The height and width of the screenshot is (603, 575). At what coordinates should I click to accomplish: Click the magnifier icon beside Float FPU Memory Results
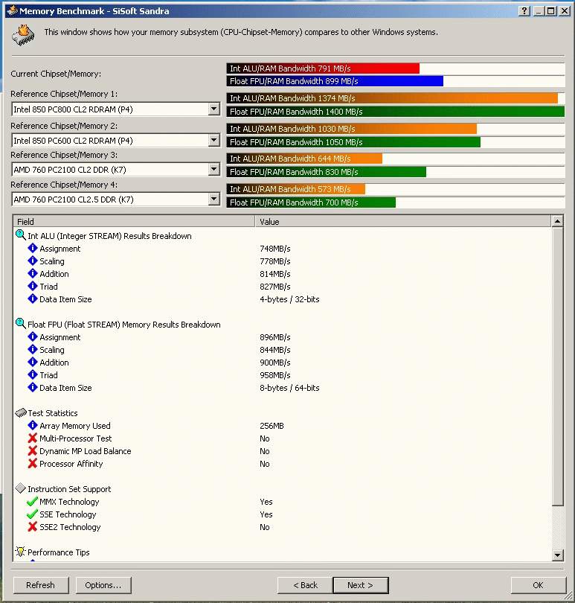click(x=20, y=324)
